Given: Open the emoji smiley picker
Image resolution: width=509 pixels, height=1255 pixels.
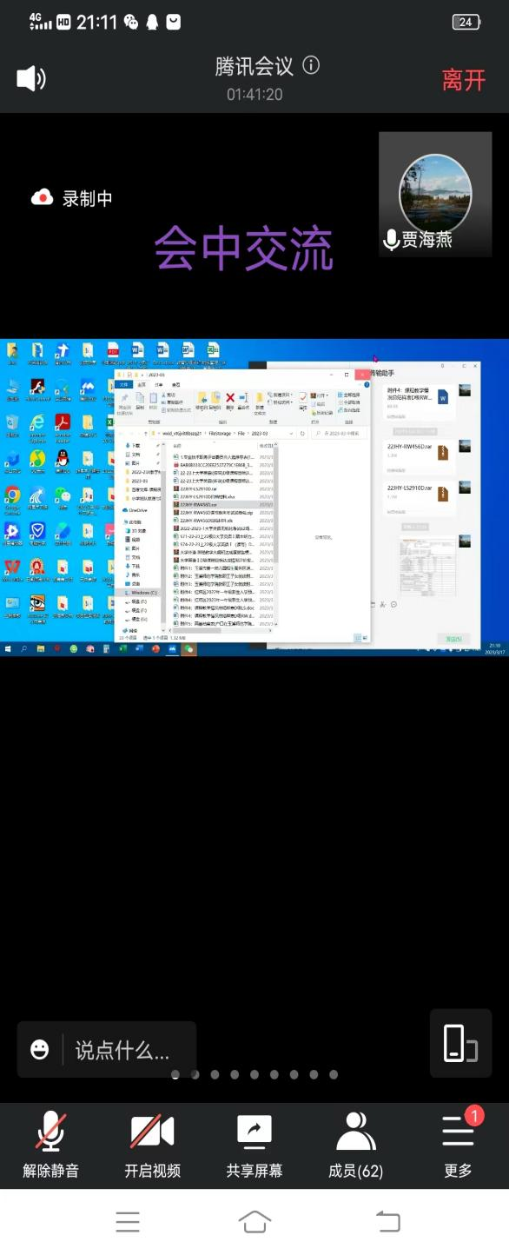Looking at the screenshot, I should tap(40, 1050).
